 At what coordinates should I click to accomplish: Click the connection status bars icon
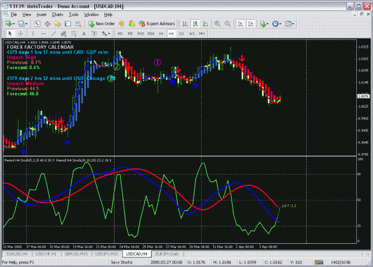click(319, 262)
